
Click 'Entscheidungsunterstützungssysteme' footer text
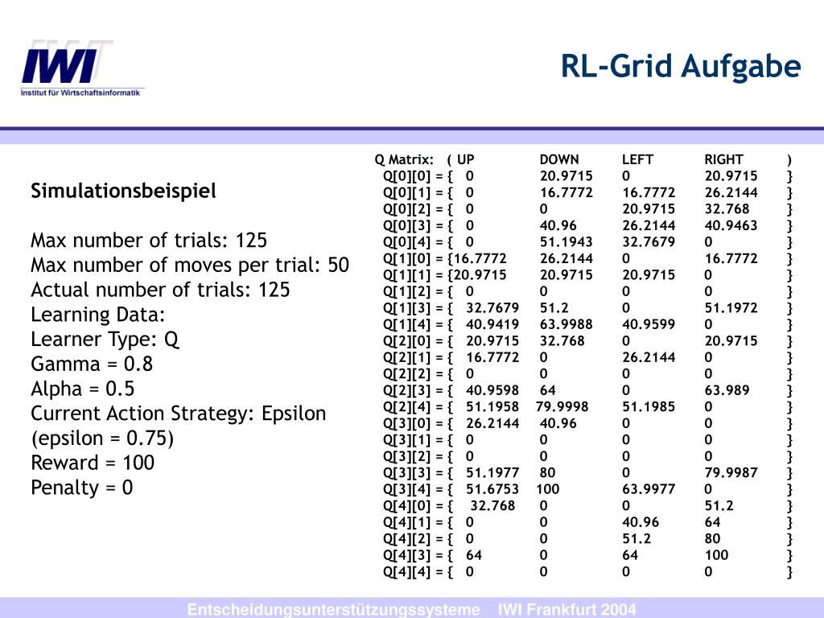[333, 610]
